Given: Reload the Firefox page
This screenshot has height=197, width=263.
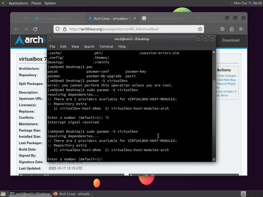Looking at the screenshot, I should pyautogui.click(x=35, y=29).
